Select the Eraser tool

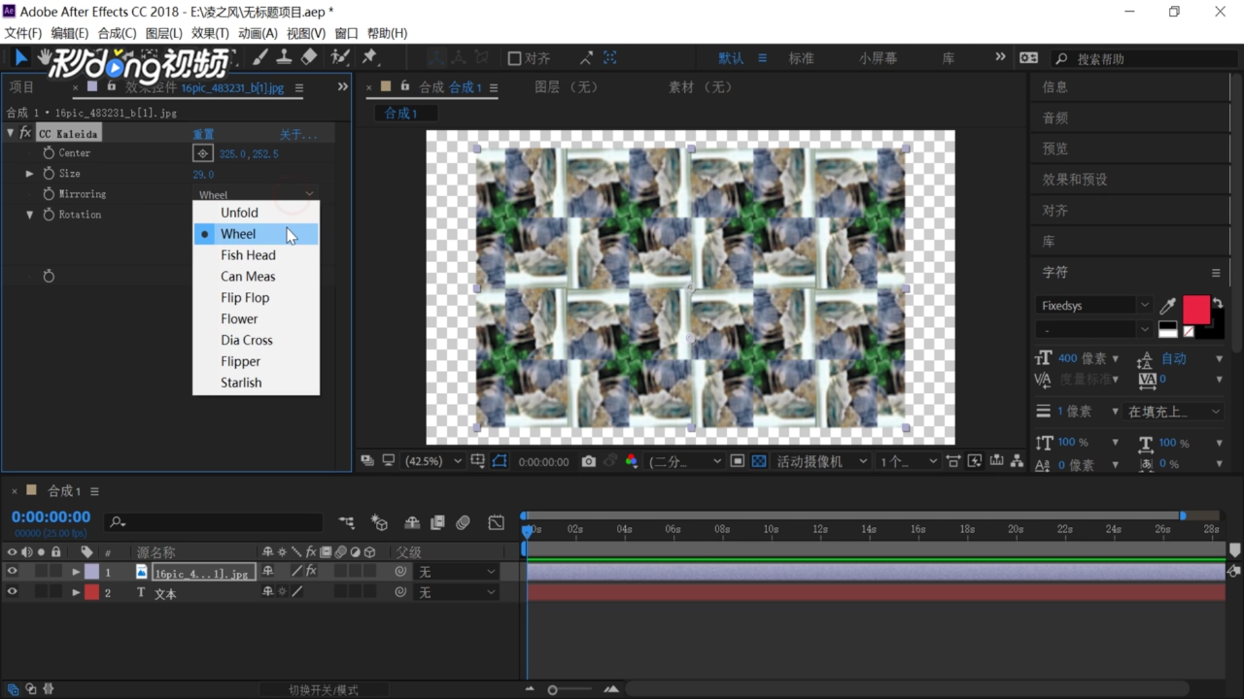tap(309, 58)
